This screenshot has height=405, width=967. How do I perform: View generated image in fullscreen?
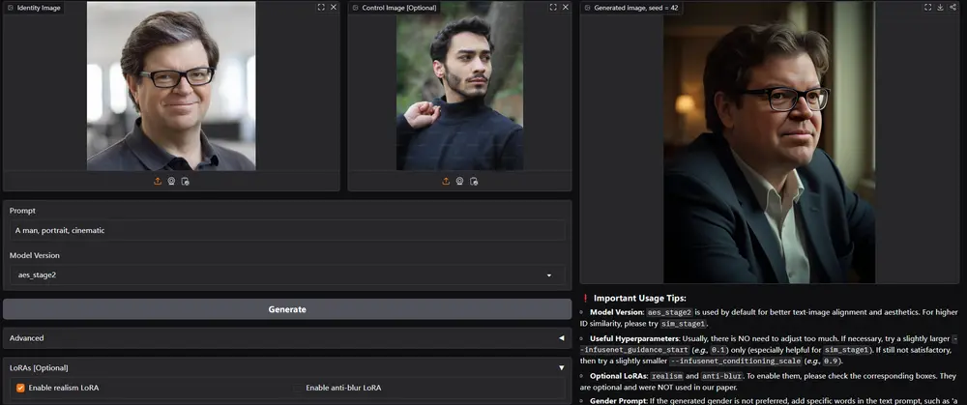[x=926, y=7]
